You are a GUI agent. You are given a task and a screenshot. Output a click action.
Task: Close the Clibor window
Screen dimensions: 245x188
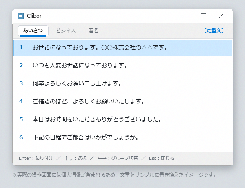click(220, 16)
